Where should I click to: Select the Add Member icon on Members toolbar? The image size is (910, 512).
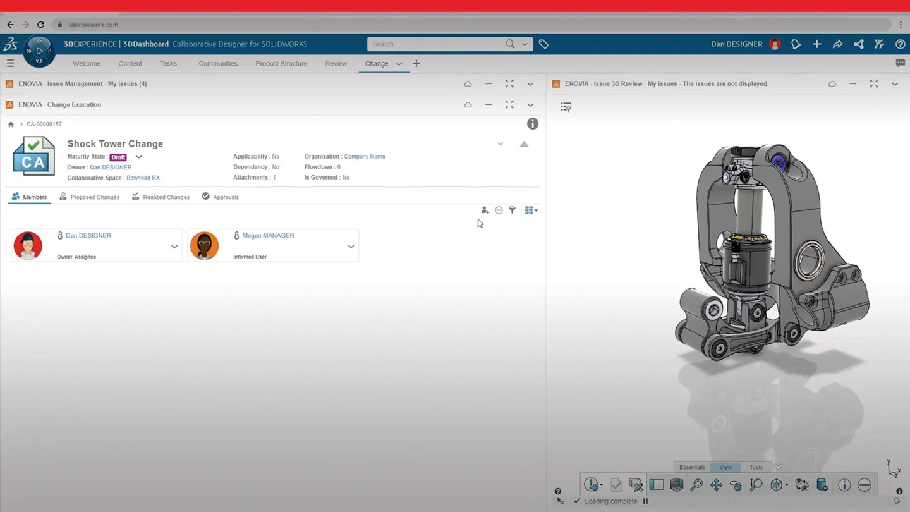click(485, 210)
